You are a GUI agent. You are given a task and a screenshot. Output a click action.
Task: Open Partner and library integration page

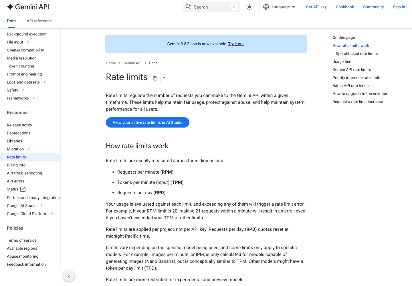(x=33, y=198)
